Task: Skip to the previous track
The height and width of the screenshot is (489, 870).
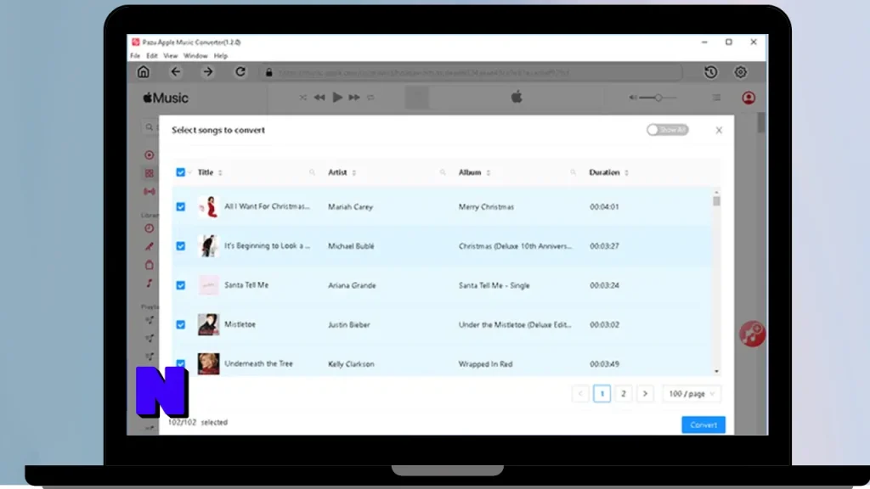Action: pyautogui.click(x=319, y=98)
